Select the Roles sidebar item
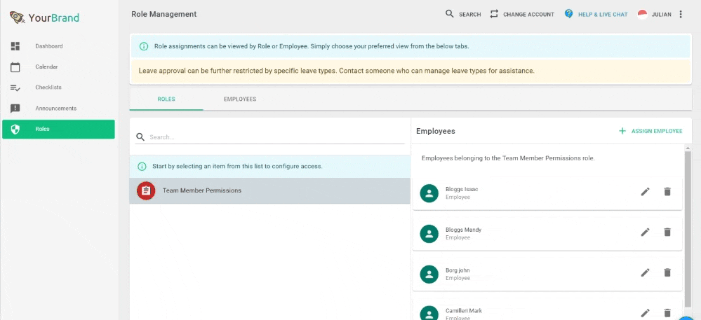 (x=58, y=129)
